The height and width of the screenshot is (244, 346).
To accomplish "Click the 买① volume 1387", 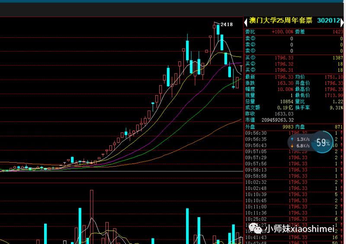I will pyautogui.click(x=338, y=58).
